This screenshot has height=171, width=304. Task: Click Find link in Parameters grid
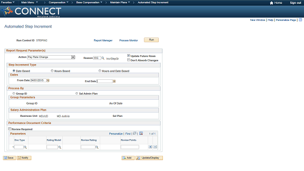click(x=128, y=134)
